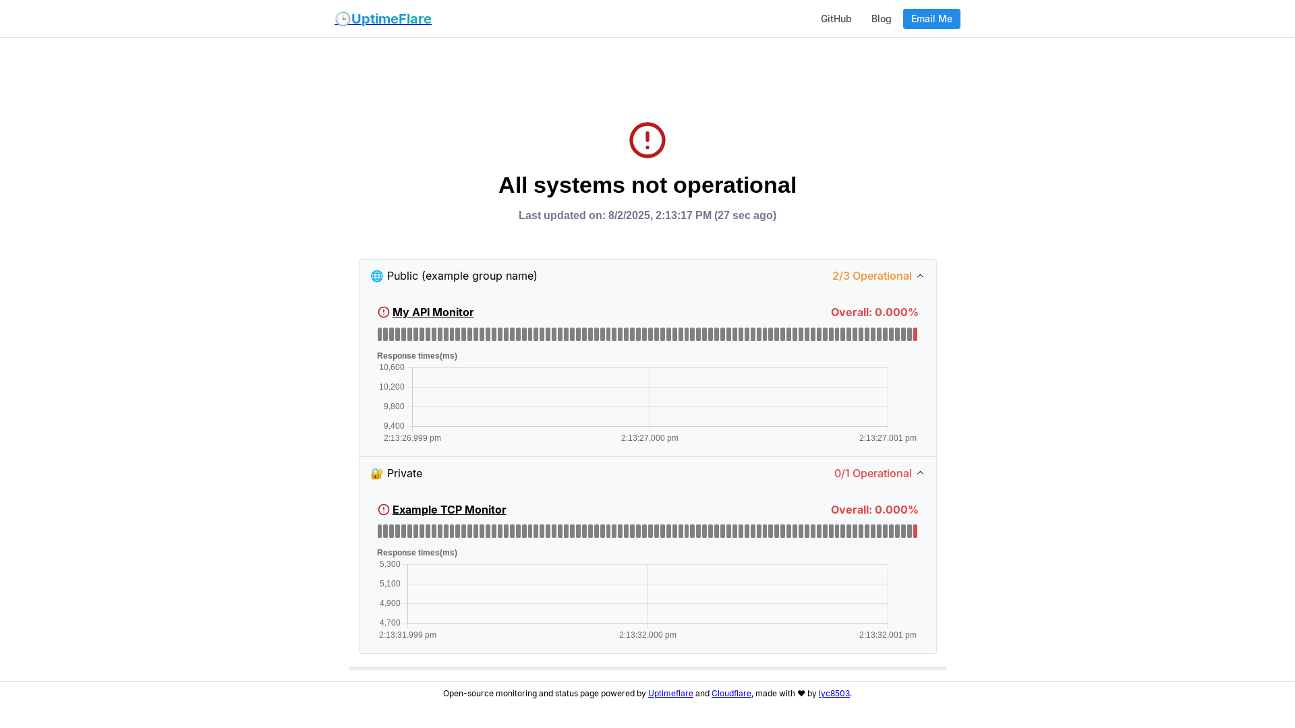The width and height of the screenshot is (1295, 728).
Task: Click the clock icon beside UptimeFlare
Action: (x=343, y=19)
